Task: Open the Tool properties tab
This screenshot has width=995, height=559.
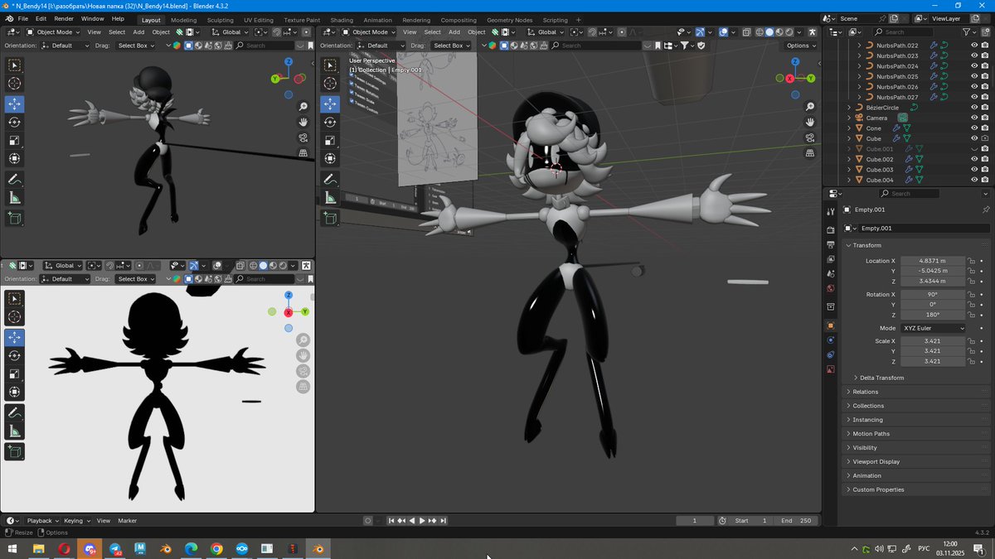Action: point(831,212)
